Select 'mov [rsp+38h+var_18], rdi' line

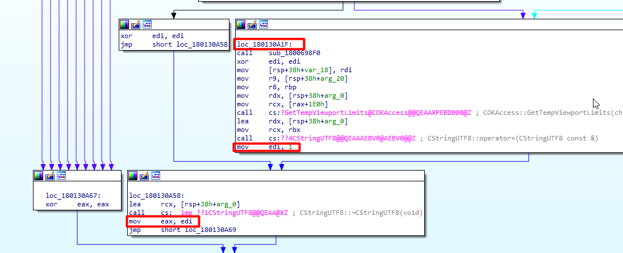coord(294,70)
